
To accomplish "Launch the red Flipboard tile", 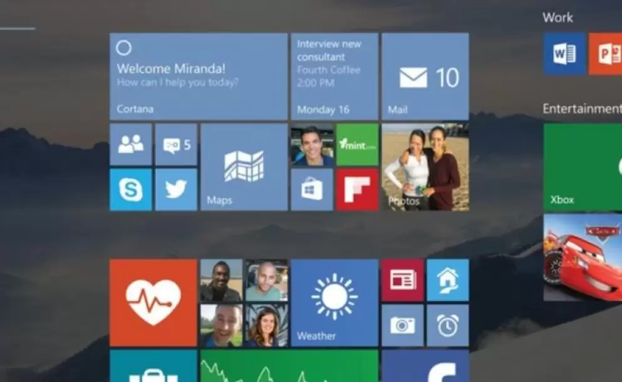I will coord(357,190).
